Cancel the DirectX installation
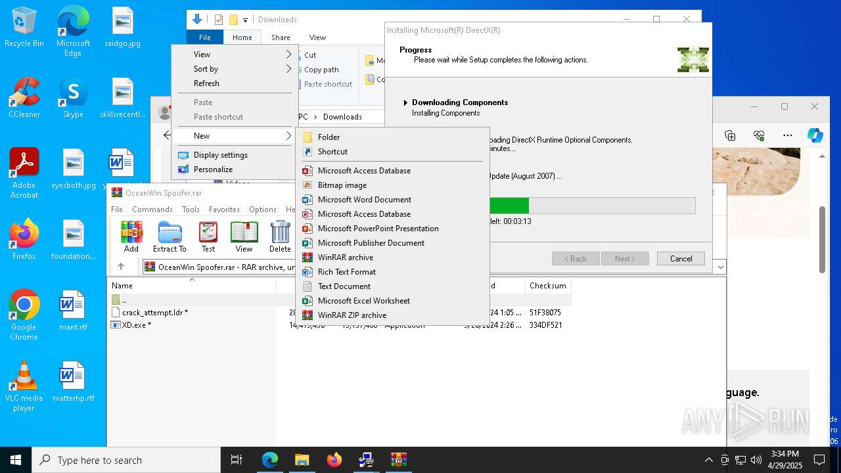 [681, 259]
